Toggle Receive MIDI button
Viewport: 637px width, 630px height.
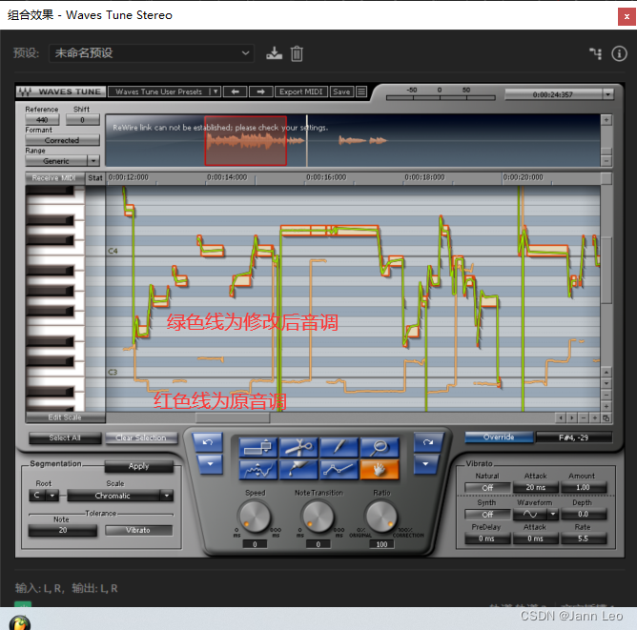point(54,178)
